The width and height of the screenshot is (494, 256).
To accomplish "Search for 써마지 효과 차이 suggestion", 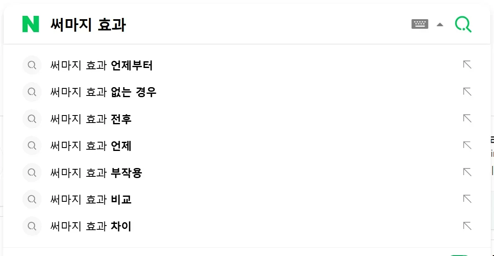I will click(x=91, y=226).
